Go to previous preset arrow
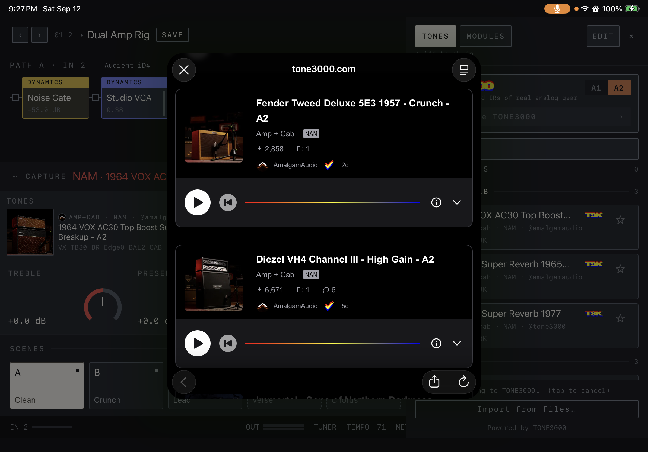 click(20, 35)
